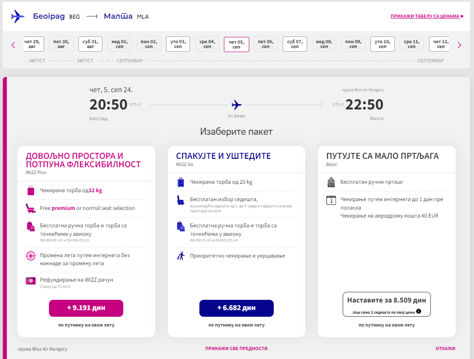Click 'Чекирање на аеродрому кошта 40 EUR' text
Image resolution: width=474 pixels, height=359 pixels.
(x=389, y=216)
